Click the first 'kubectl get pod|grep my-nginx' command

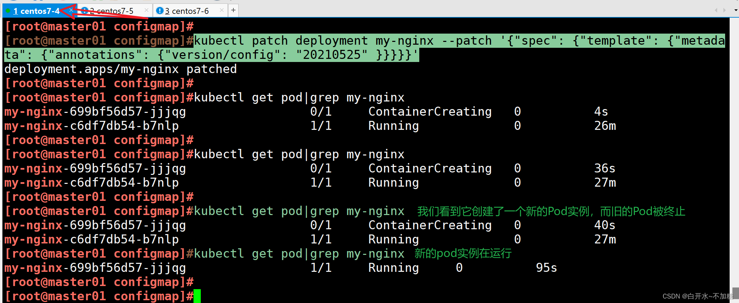[299, 98]
